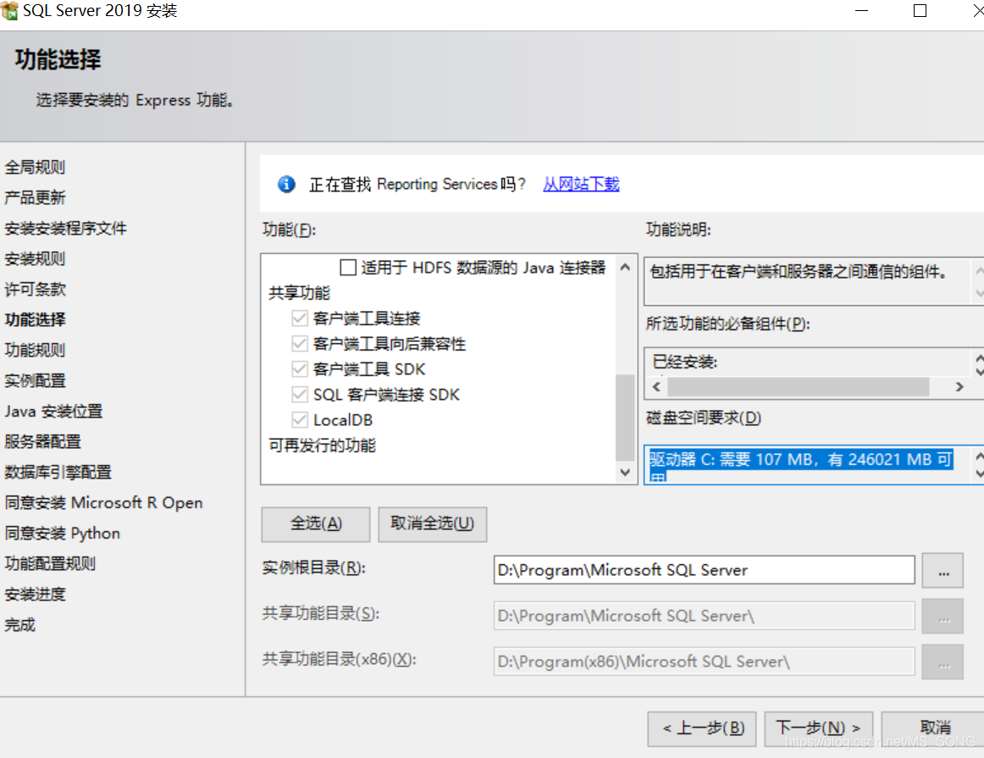The height and width of the screenshot is (758, 984).
Task: Browse for 实例根目录 with ellipsis button
Action: pyautogui.click(x=943, y=570)
